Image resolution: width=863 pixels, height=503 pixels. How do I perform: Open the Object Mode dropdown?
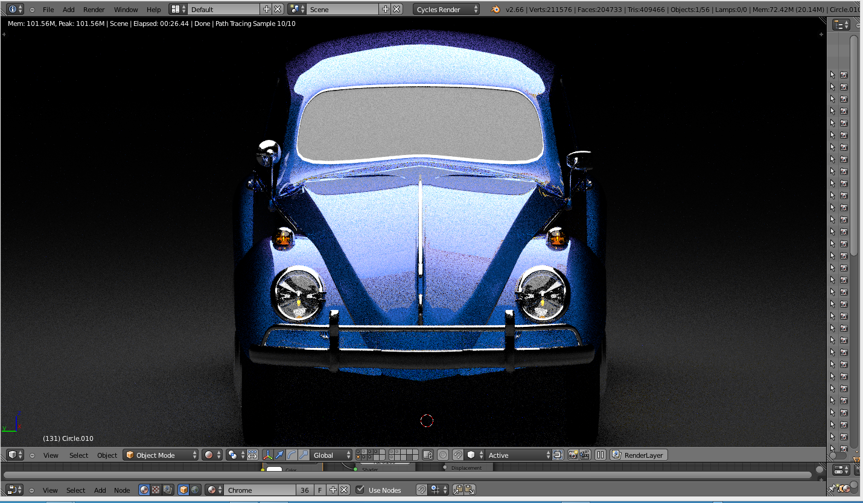[160, 455]
